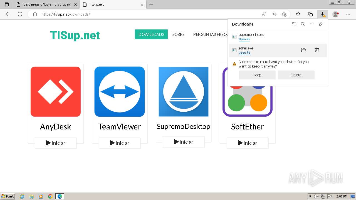
Task: Open the Windows Start menu
Action: tap(8, 196)
